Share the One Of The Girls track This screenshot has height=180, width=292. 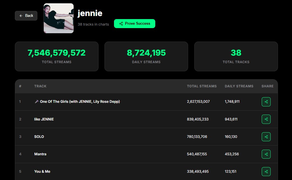coord(266,102)
